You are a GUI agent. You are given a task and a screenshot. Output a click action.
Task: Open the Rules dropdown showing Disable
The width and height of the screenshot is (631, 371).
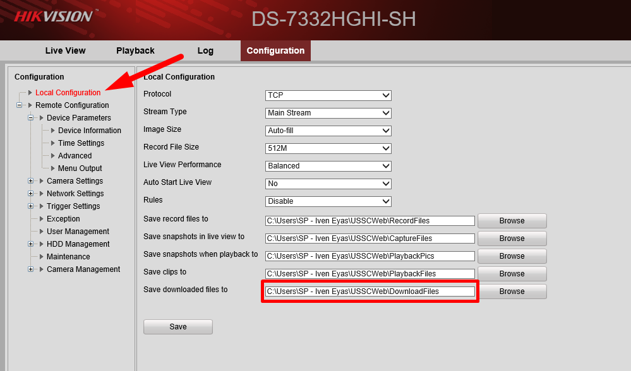click(328, 201)
